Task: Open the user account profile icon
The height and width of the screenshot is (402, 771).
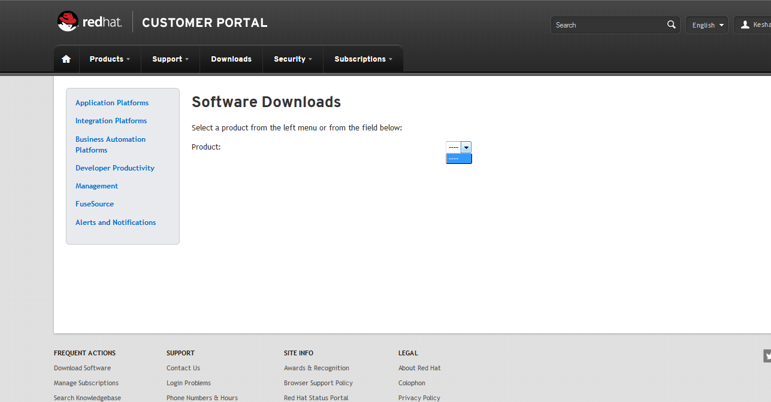Action: pos(745,25)
